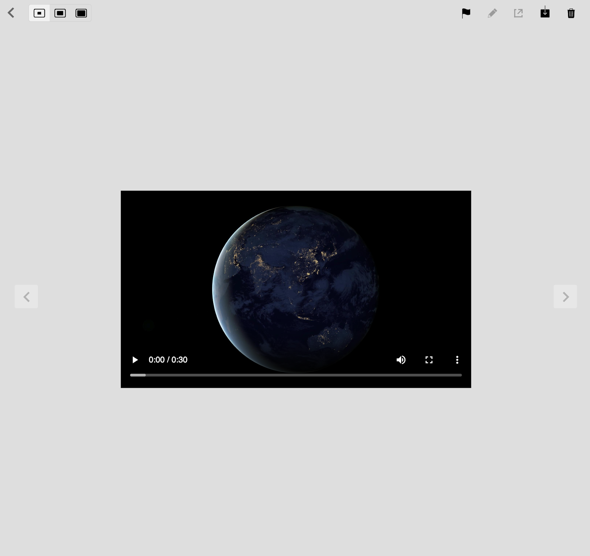
Task: Click the 0:00 / 0:30 time display
Action: point(168,360)
